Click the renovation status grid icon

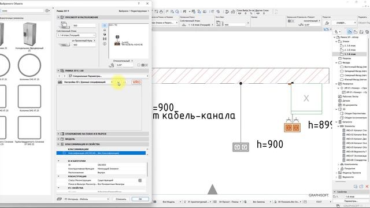pos(140,180)
